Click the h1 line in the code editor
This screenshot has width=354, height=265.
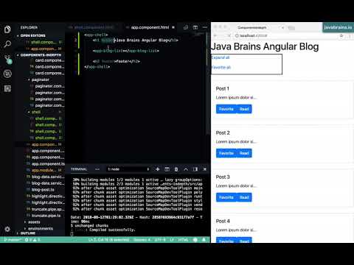136,40
